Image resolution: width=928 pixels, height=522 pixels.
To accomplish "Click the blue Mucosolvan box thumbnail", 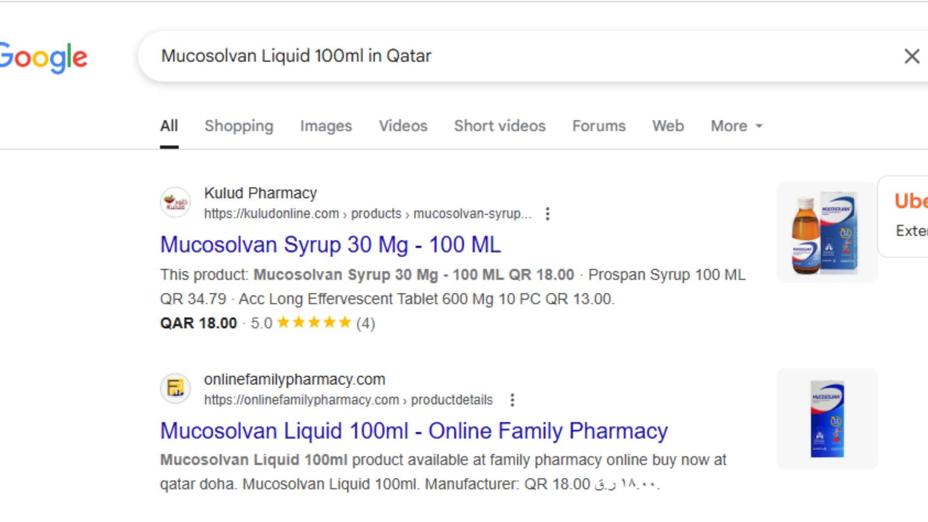I will (x=827, y=419).
